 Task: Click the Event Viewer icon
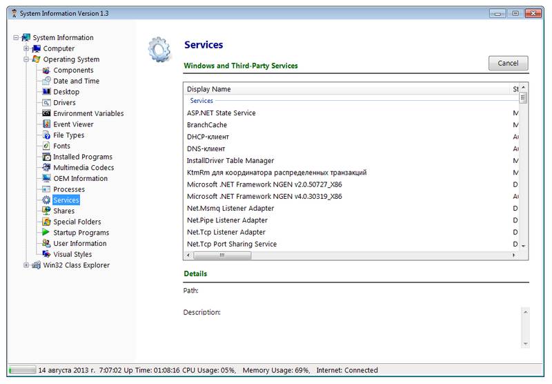(x=46, y=124)
